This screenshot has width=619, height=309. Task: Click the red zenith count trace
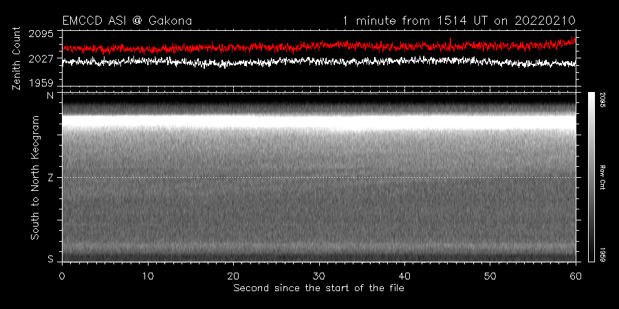(x=319, y=46)
